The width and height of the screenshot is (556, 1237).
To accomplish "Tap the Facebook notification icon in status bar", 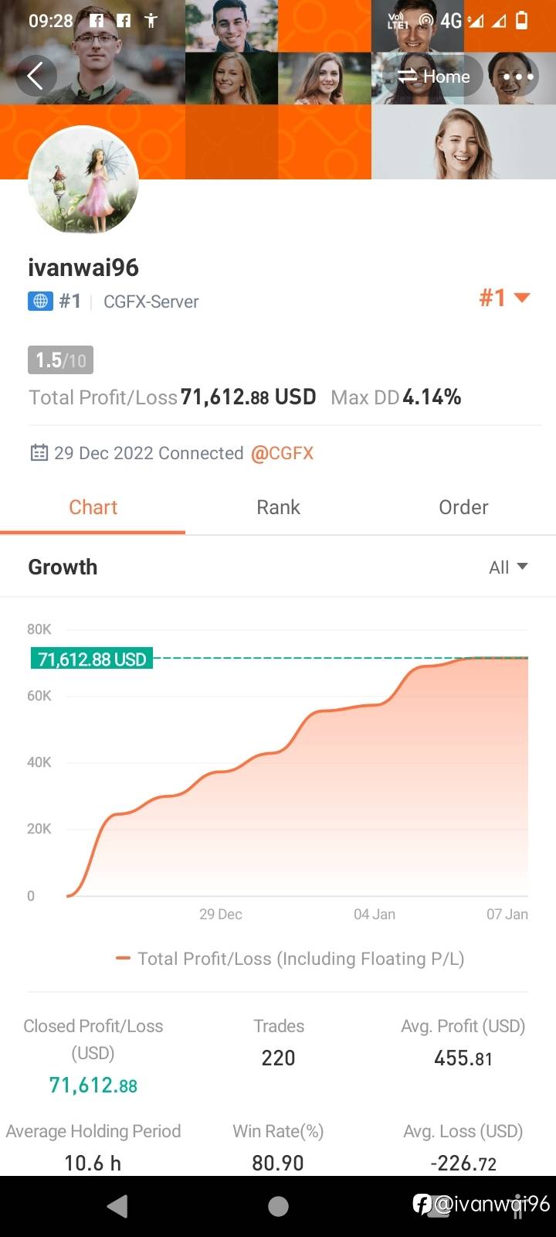I will (x=97, y=21).
